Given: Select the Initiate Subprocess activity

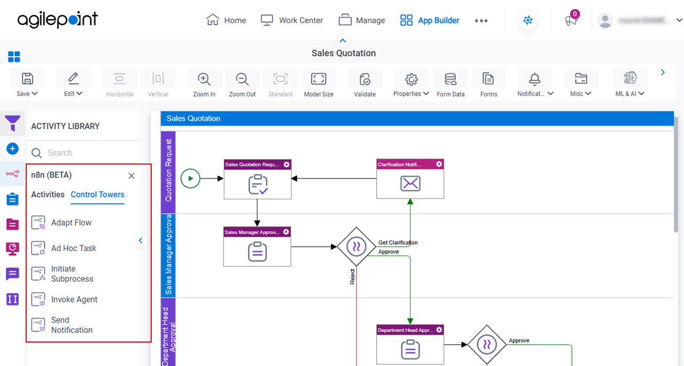Looking at the screenshot, I should tap(62, 274).
